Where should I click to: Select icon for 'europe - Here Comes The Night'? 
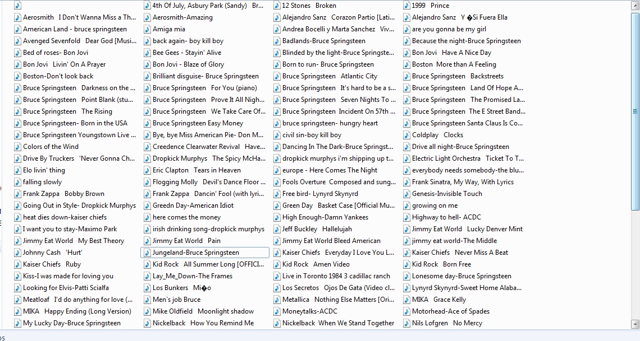[277, 170]
